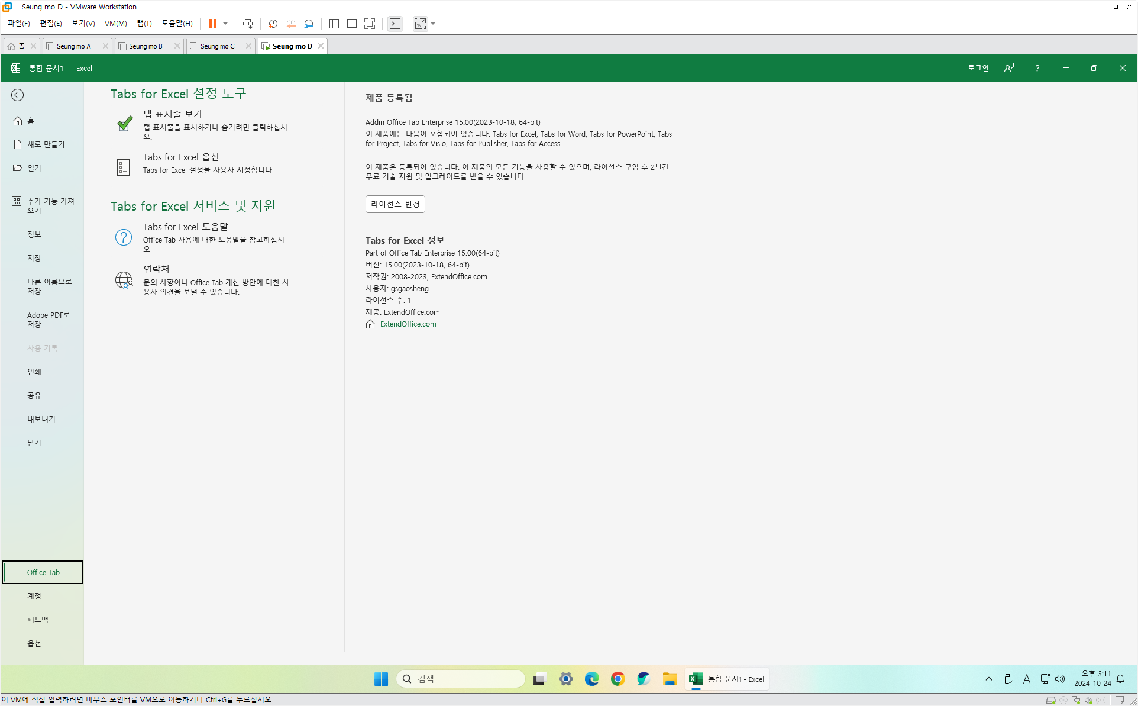1138x706 pixels.
Task: Open the 정보 page
Action: (42, 234)
